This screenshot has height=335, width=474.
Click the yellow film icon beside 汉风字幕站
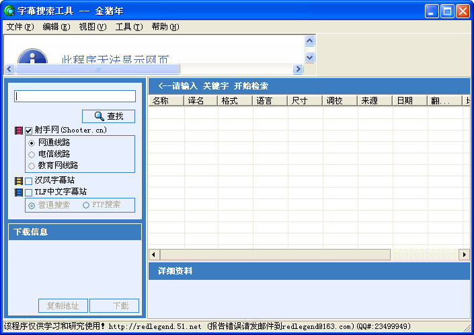coord(18,181)
